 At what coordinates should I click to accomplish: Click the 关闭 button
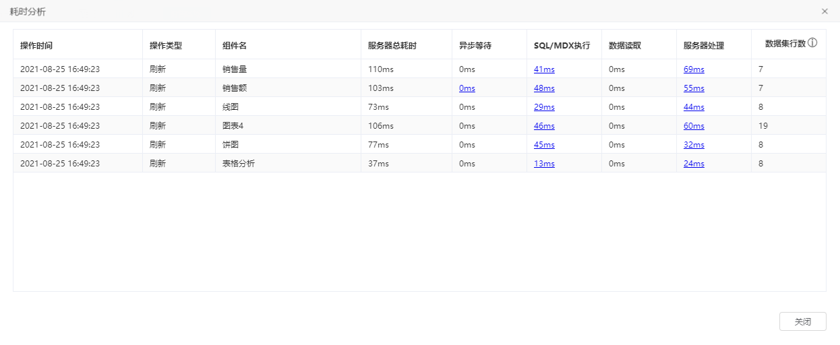click(802, 321)
